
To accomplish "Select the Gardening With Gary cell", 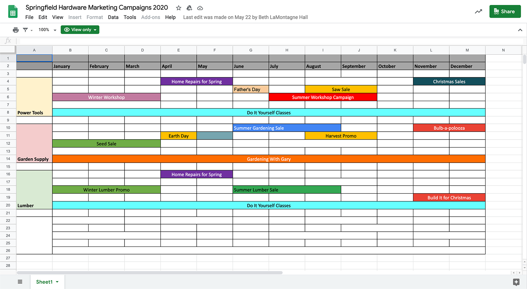I will click(269, 159).
